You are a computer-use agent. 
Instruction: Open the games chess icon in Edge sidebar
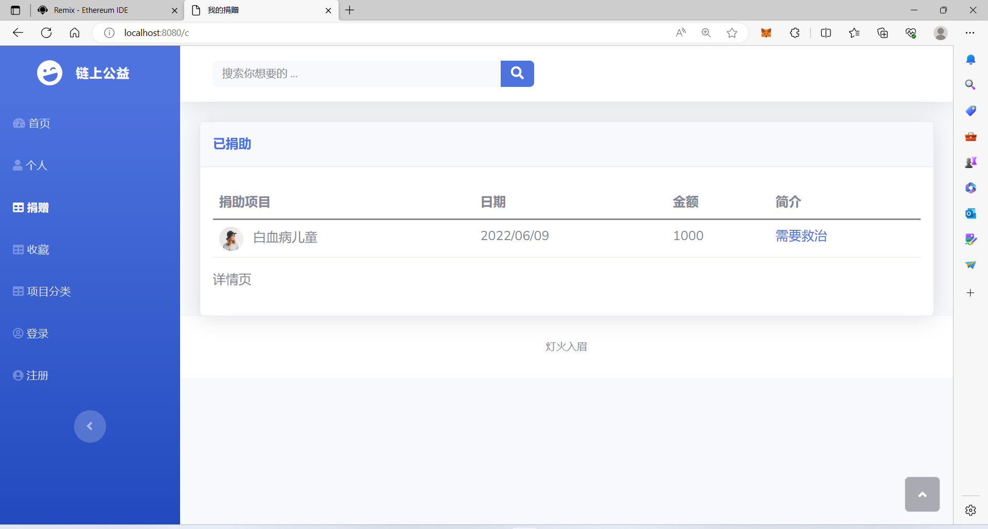tap(971, 162)
